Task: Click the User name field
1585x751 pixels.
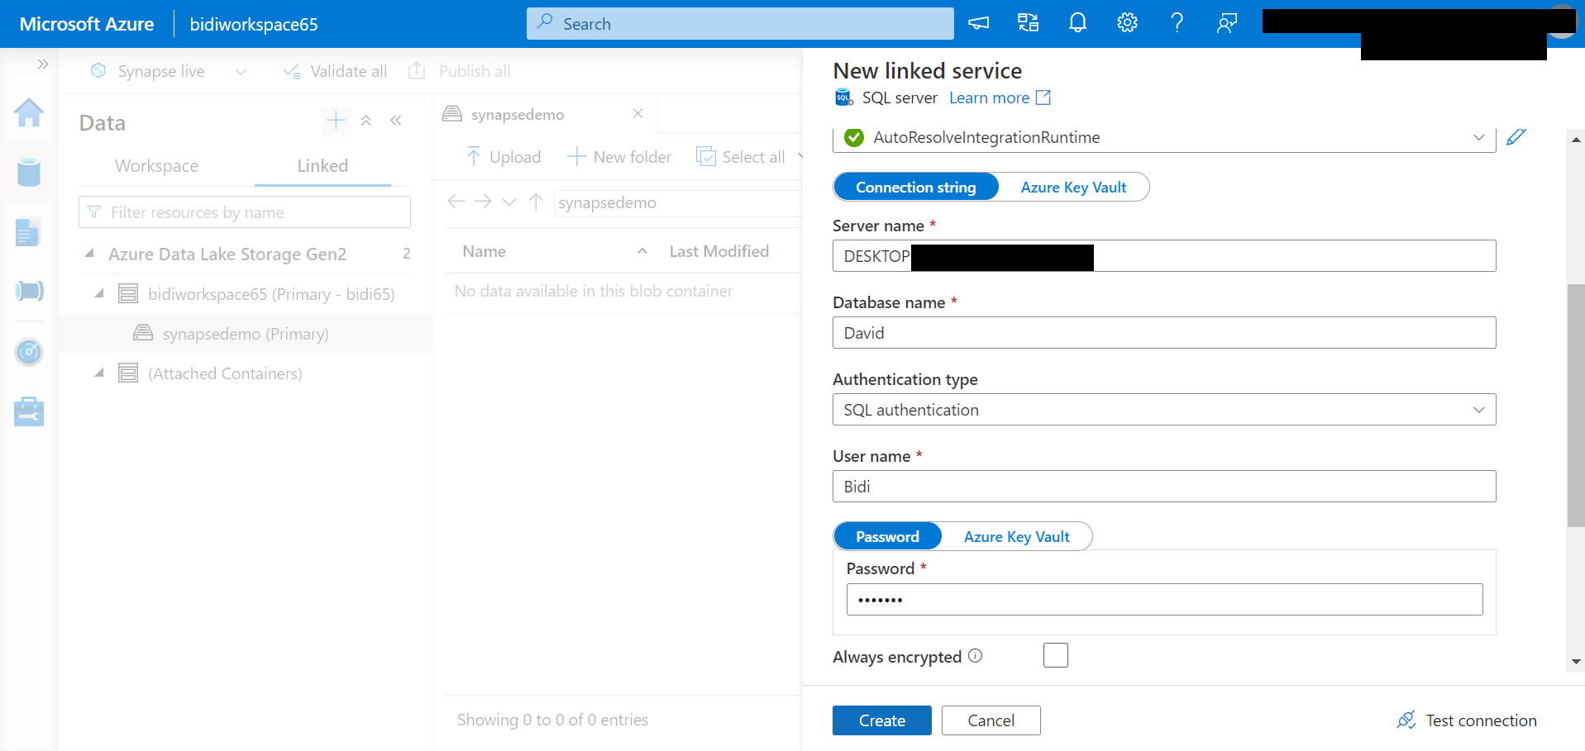Action: pyautogui.click(x=1164, y=487)
